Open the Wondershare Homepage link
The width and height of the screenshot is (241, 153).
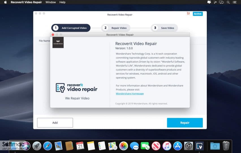[x=130, y=93]
